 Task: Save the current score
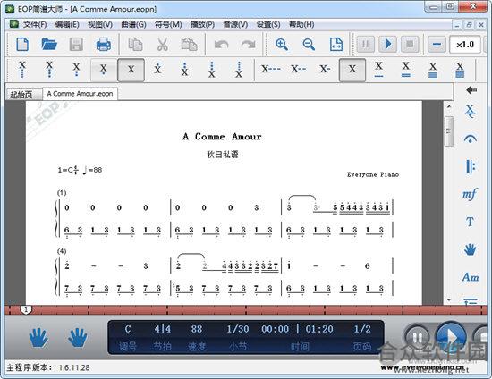tap(76, 44)
